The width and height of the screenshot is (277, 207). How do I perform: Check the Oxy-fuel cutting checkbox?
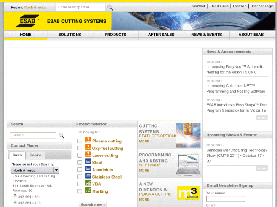click(80, 148)
